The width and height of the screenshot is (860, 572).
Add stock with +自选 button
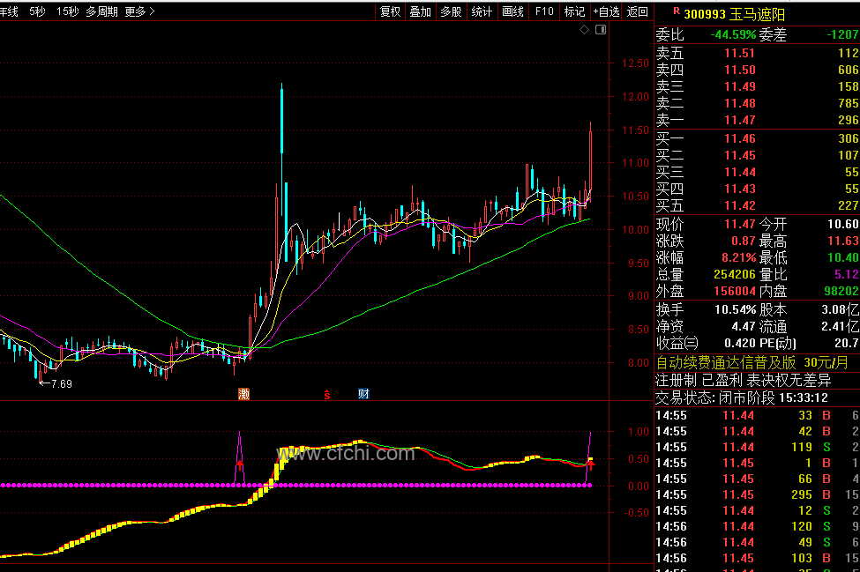point(606,11)
